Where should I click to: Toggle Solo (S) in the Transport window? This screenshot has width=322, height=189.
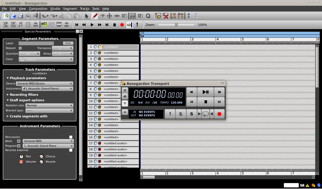point(191,114)
